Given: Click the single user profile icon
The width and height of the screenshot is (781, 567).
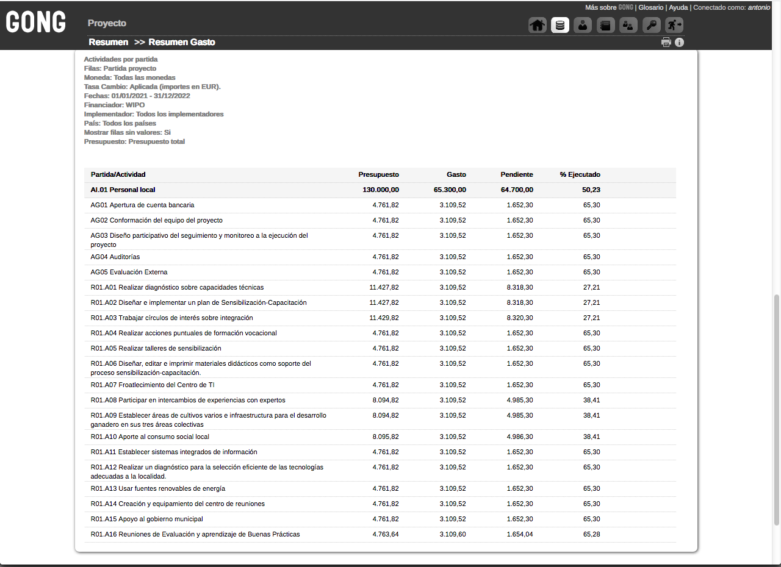Looking at the screenshot, I should [583, 25].
